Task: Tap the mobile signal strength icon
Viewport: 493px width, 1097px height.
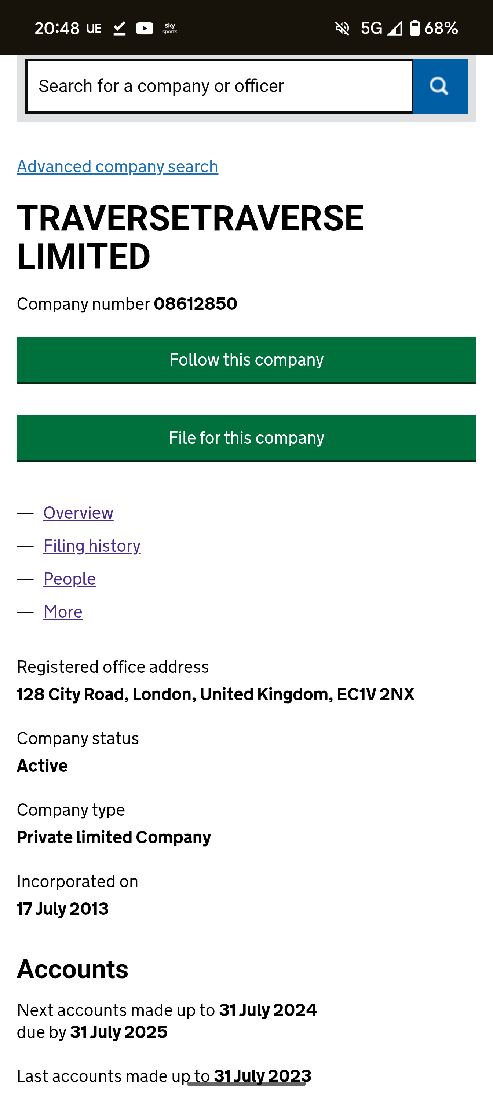Action: pyautogui.click(x=395, y=29)
